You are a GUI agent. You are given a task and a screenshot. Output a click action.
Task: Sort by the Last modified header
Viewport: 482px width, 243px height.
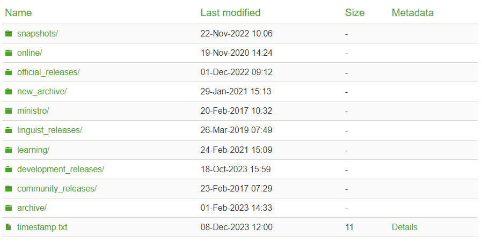tap(231, 12)
